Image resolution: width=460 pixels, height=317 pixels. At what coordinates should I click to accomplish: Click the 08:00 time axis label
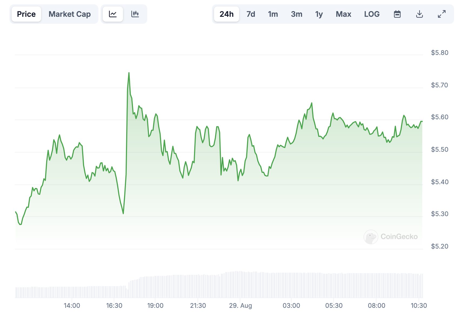(376, 306)
